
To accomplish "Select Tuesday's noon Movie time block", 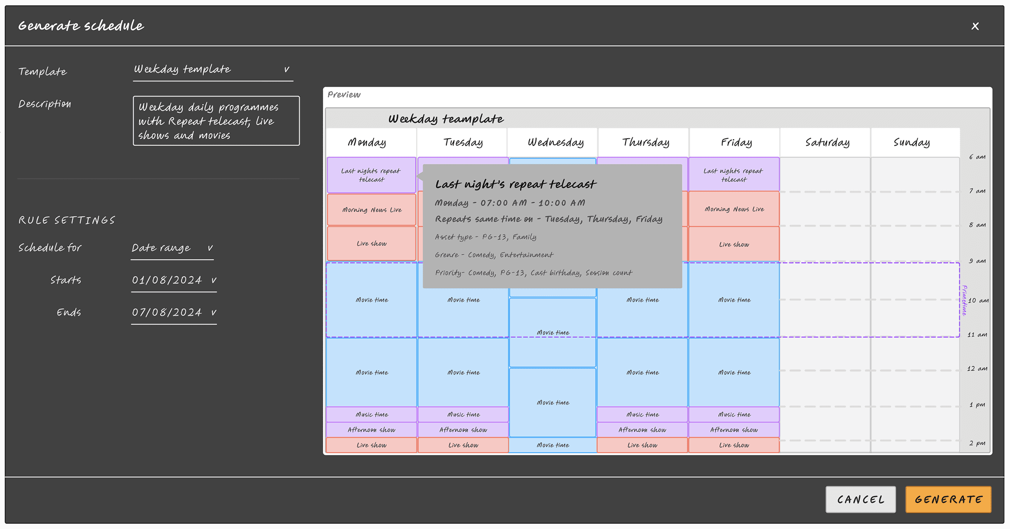I will click(463, 373).
